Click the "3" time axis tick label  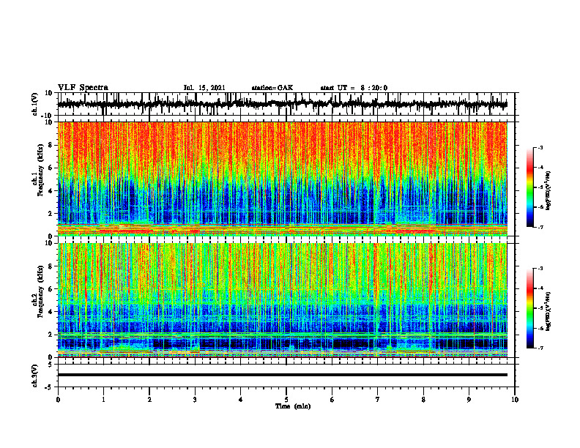(195, 400)
